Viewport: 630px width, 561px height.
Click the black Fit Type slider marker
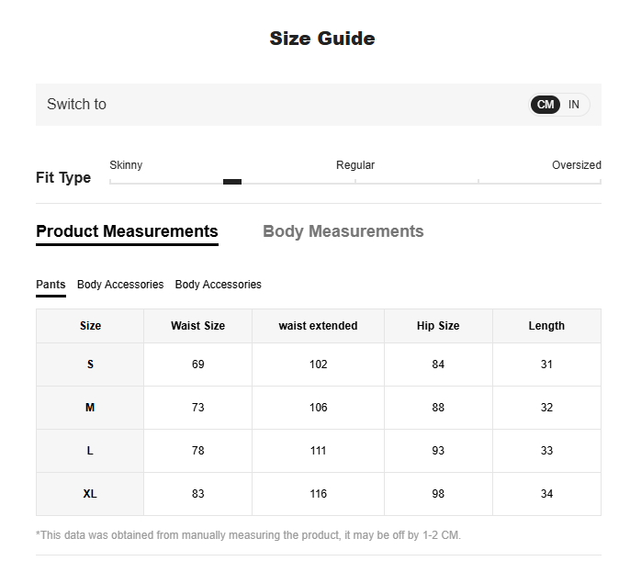pos(232,182)
